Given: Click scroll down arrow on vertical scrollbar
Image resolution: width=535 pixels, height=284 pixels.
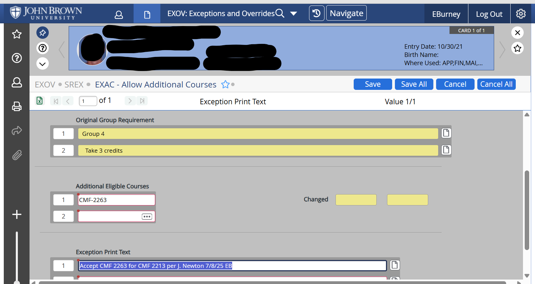Looking at the screenshot, I should [x=527, y=276].
